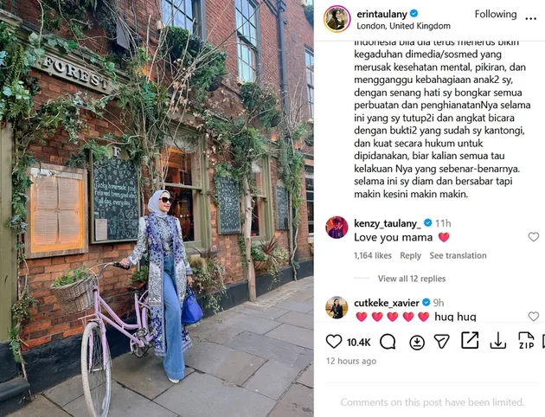Click See translation on comment
Screen dimensions: 545x417
click(458, 255)
